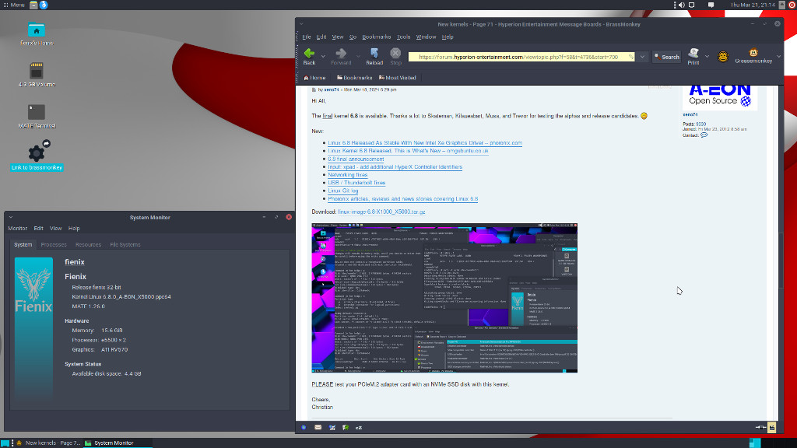Screen dimensions: 797x448
Task: Expand the Greasemonkey dropdown arrow
Action: click(x=778, y=56)
